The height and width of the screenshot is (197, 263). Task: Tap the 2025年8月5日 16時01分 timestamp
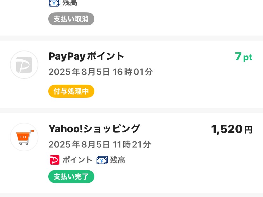[x=101, y=72]
